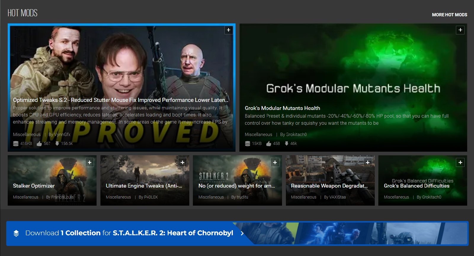Viewport: 474px width, 256px height.
Task: Open Miscellaneous category on No weight card
Action: pos(211,197)
